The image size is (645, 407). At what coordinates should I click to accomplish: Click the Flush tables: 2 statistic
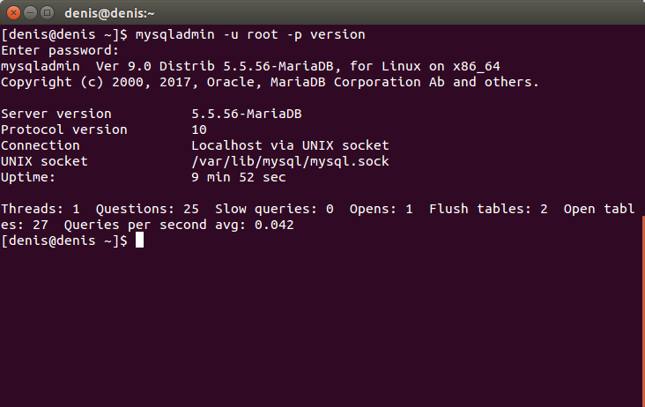(x=488, y=209)
